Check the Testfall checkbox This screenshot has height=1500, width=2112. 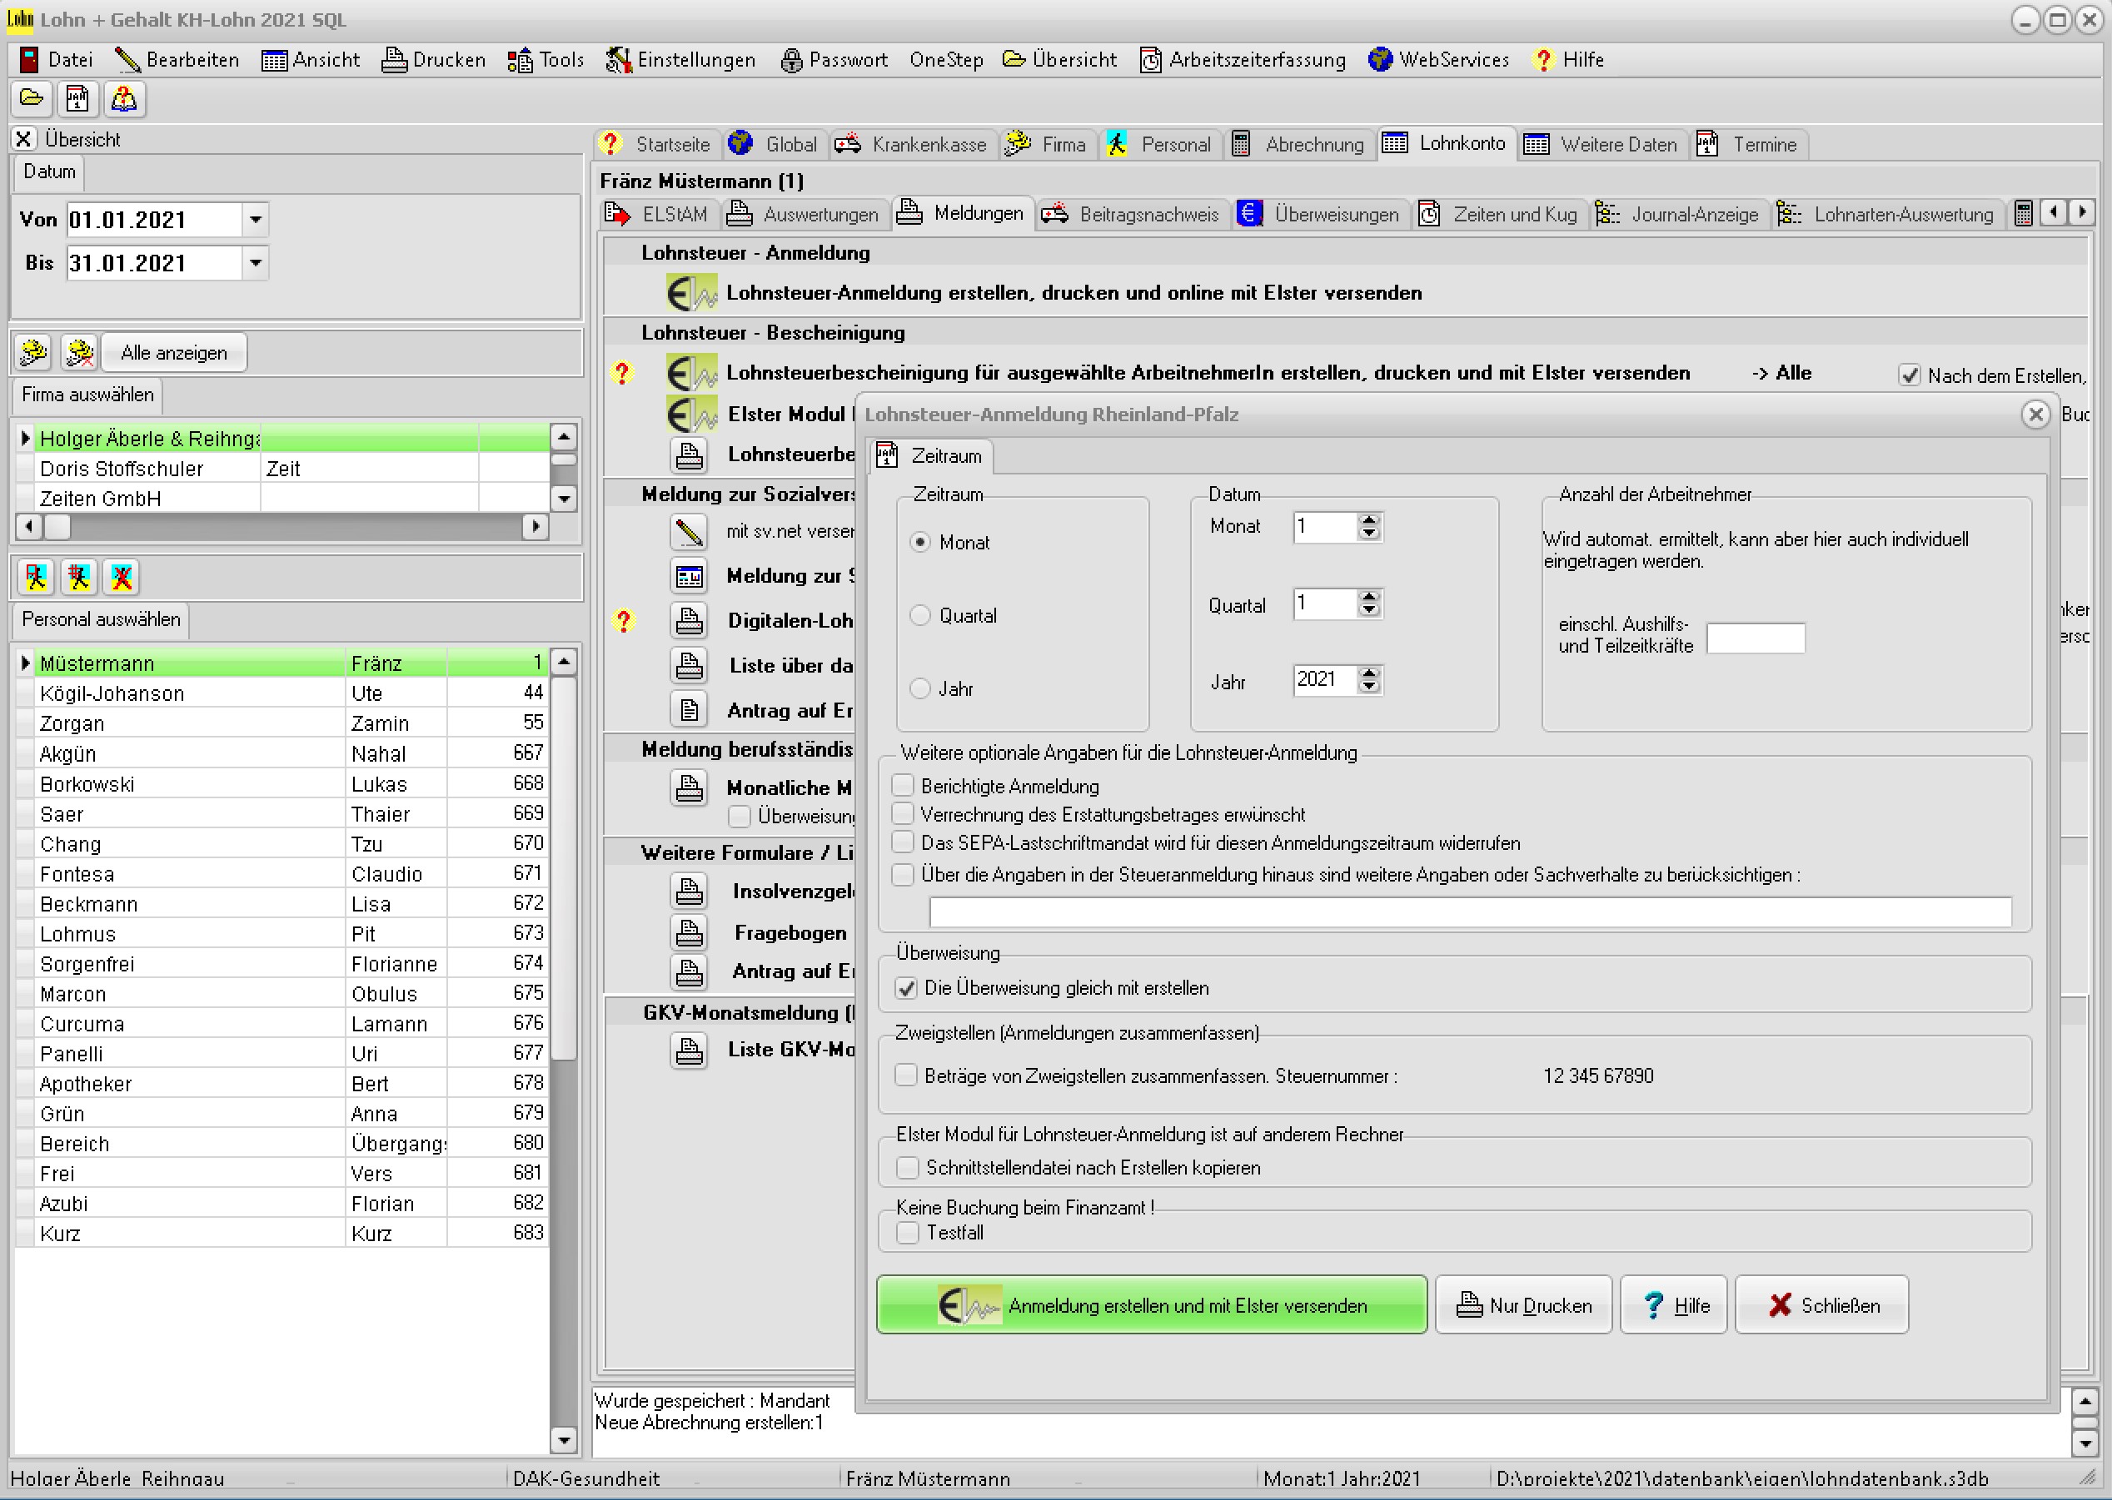909,1232
